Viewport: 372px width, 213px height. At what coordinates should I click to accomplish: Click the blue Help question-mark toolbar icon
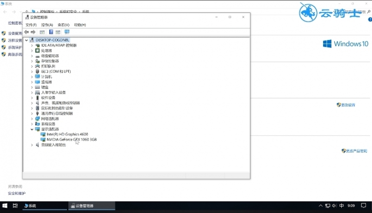coord(51,32)
